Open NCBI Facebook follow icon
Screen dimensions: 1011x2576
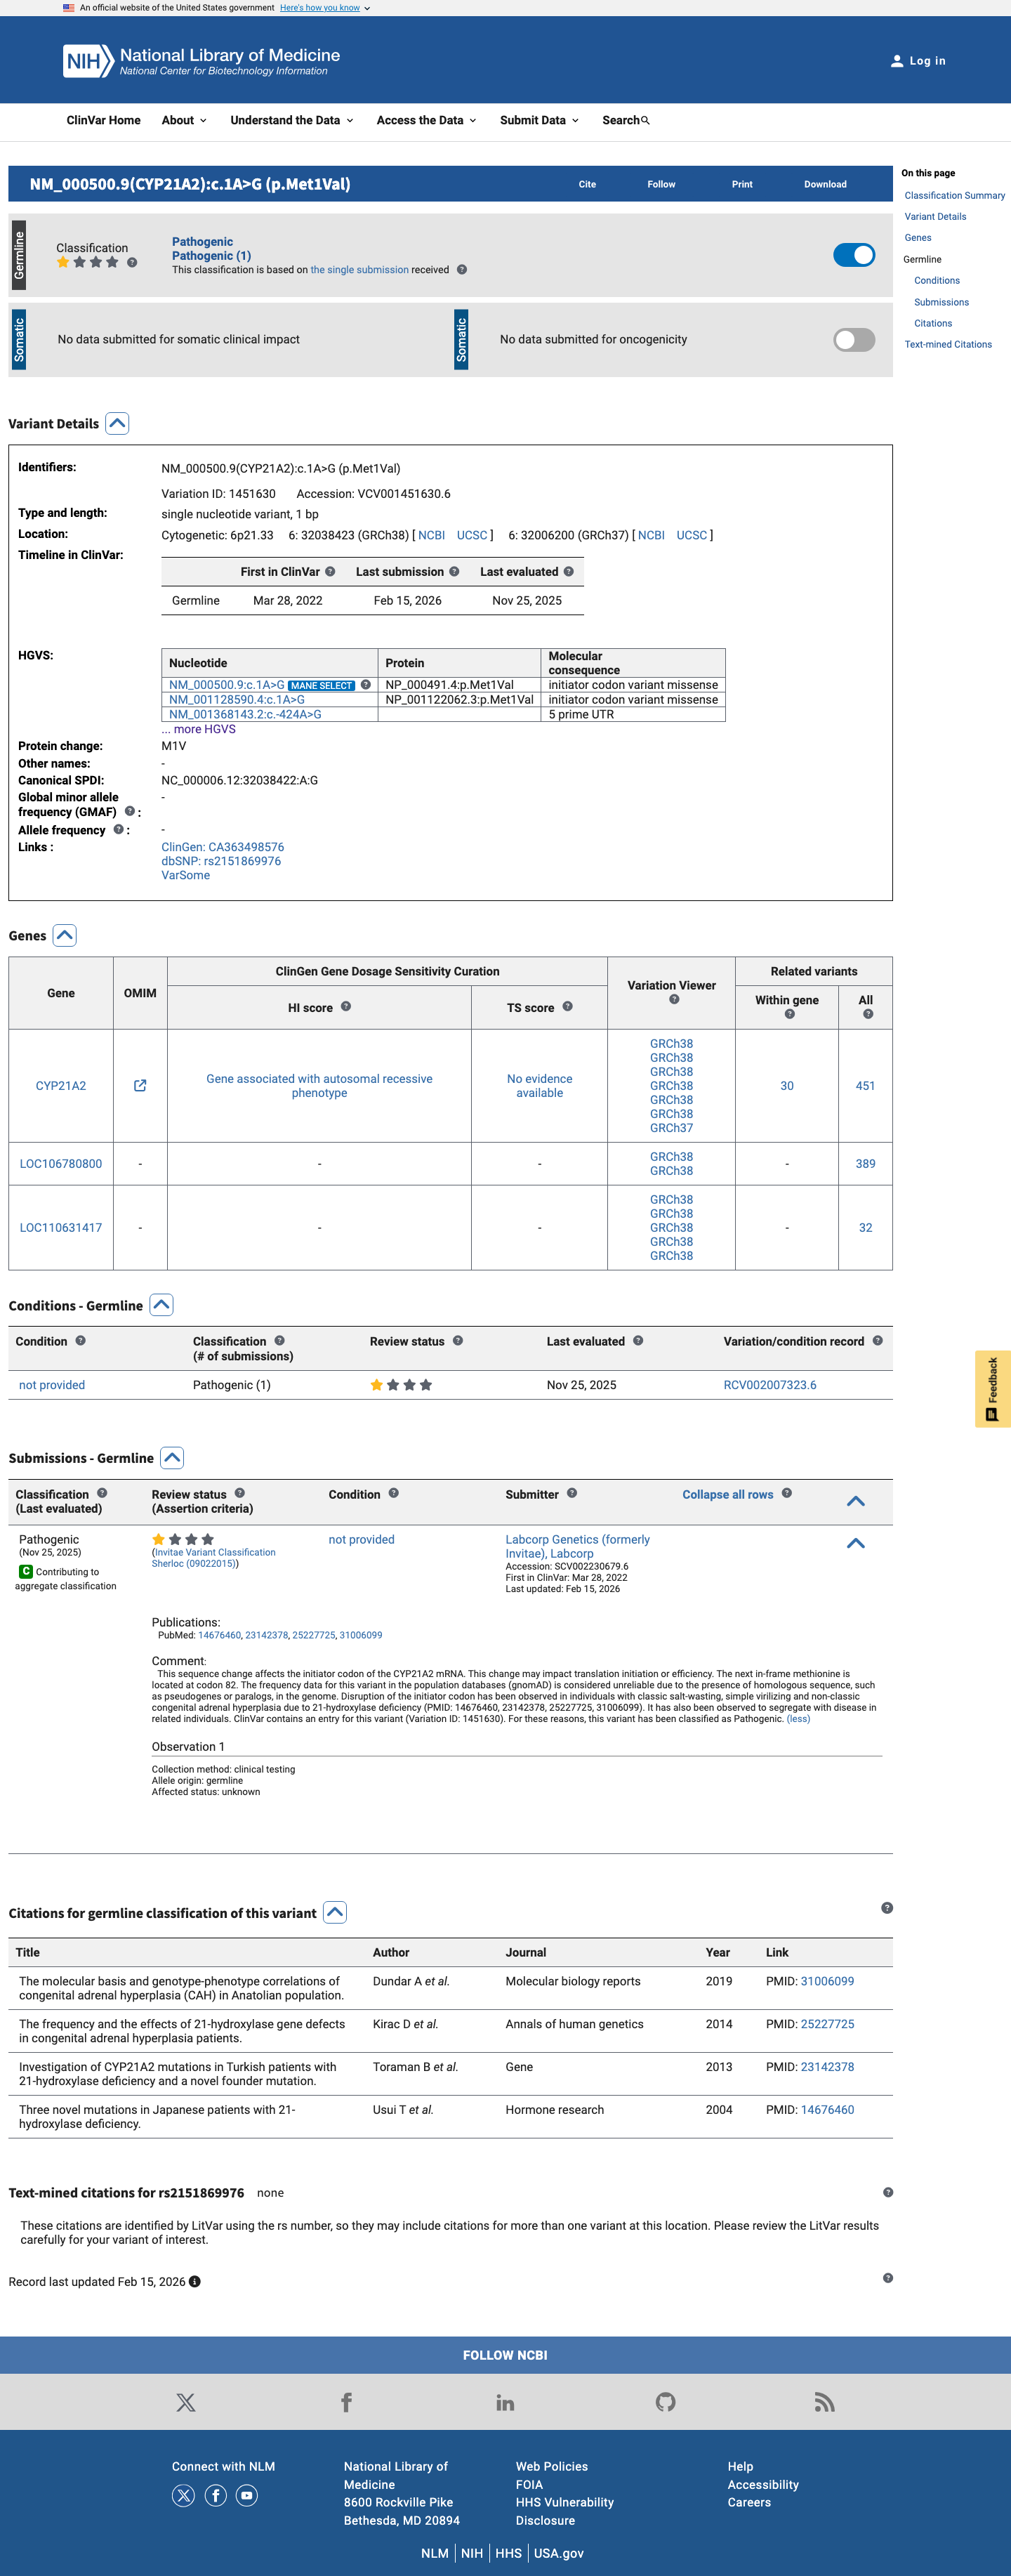click(x=346, y=2403)
